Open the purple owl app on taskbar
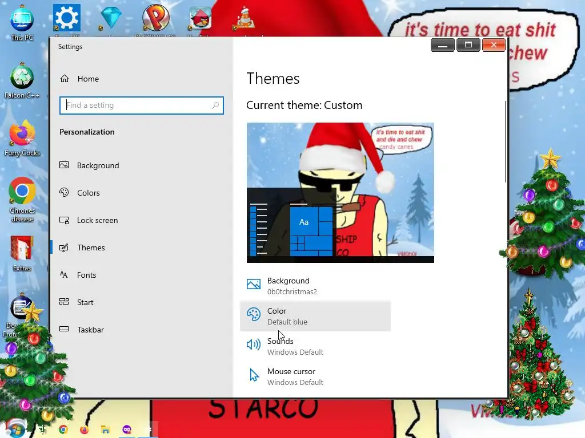Viewport: 585px width, 438px height. pos(127,429)
